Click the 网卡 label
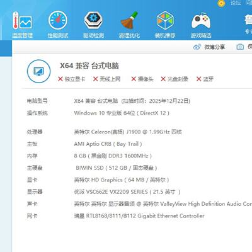Screen dimensions: 252x252 [x=32, y=215]
